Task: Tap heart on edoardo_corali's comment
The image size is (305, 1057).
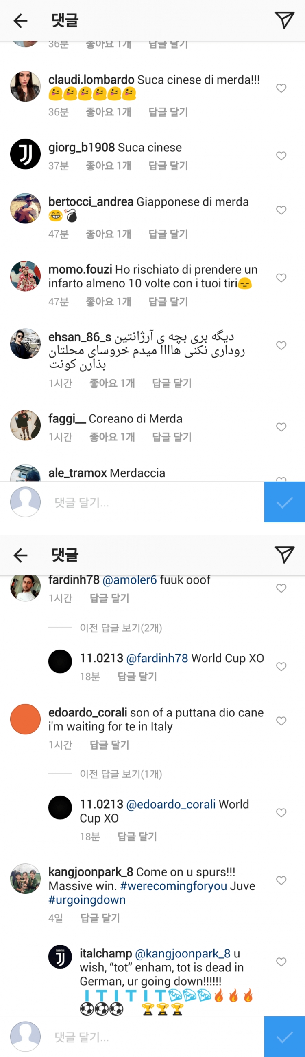Action: [x=281, y=721]
